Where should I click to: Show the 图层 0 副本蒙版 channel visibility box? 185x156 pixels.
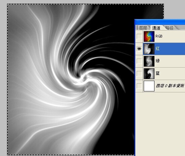point(139,86)
